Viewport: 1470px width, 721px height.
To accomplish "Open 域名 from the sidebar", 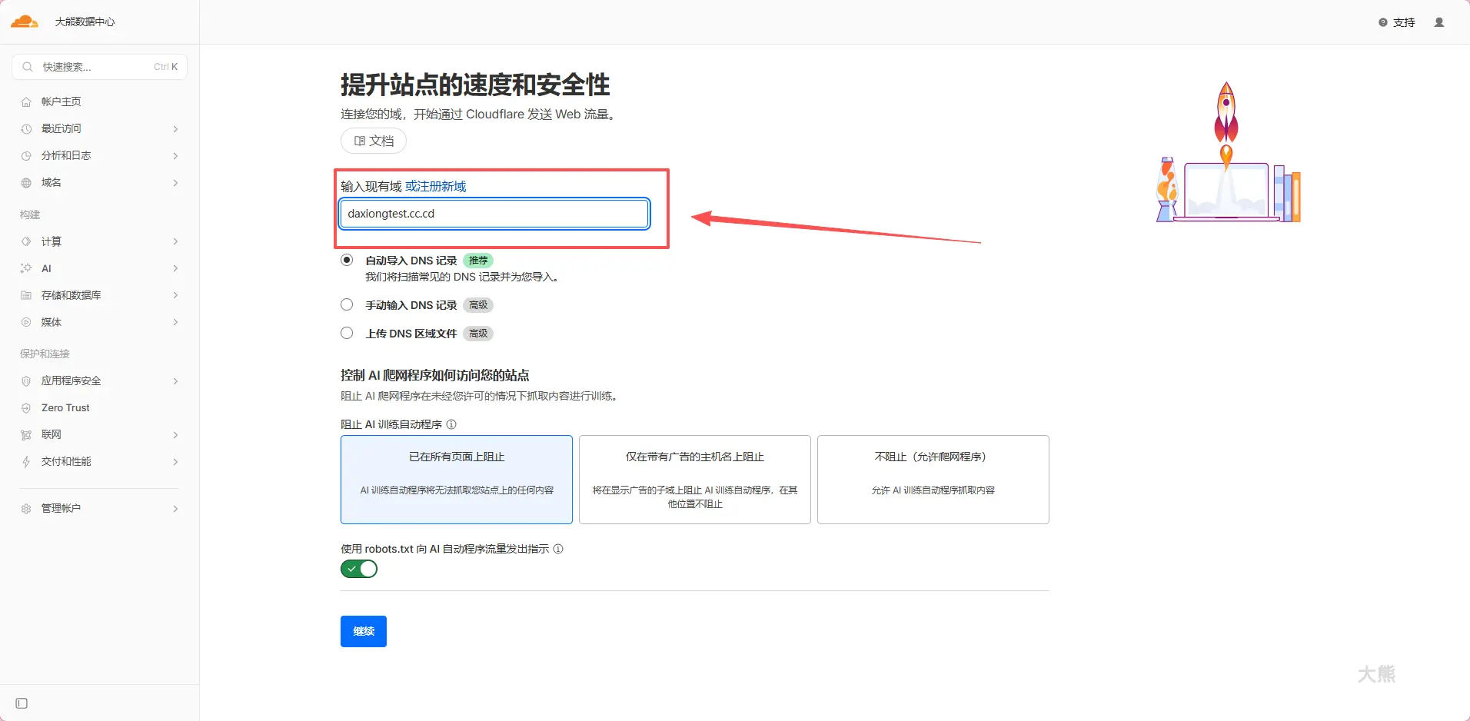I will click(x=51, y=183).
